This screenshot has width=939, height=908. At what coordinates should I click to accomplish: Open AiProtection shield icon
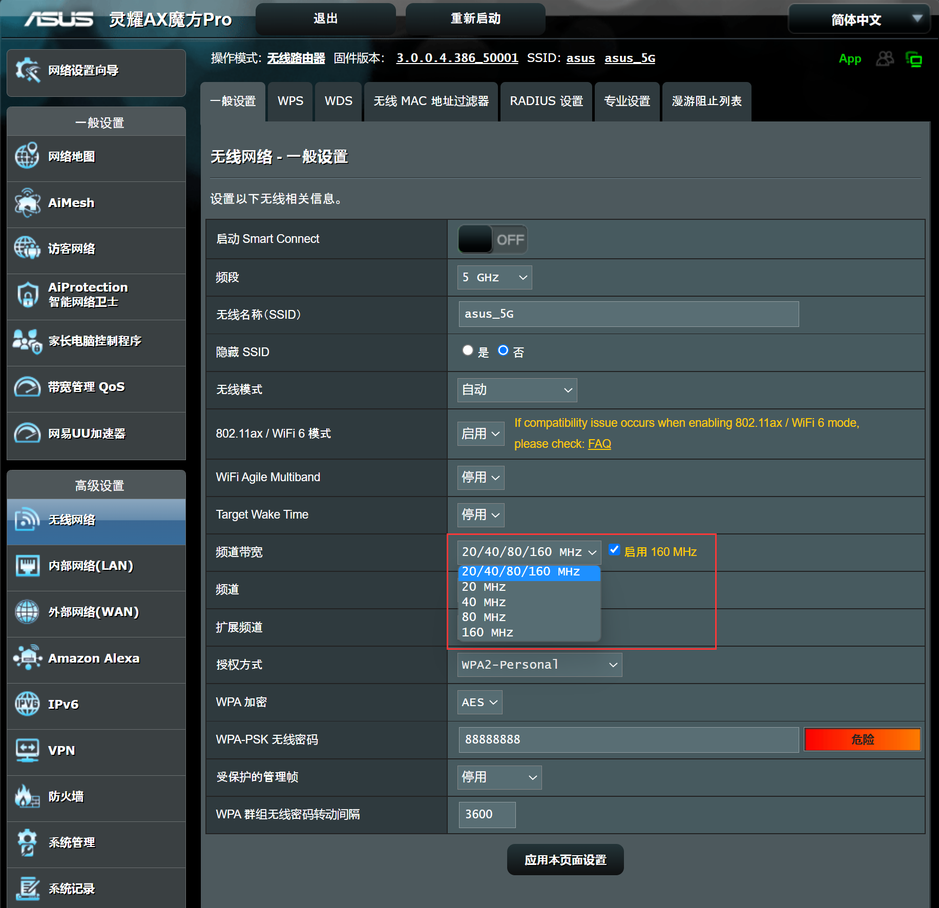27,295
